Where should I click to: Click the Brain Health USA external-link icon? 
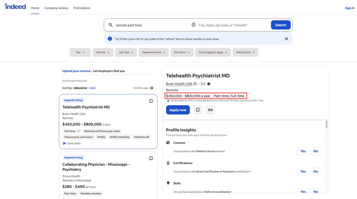195,84
